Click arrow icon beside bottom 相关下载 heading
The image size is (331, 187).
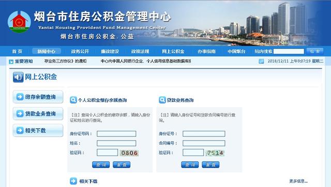pyautogui.click(x=73, y=181)
